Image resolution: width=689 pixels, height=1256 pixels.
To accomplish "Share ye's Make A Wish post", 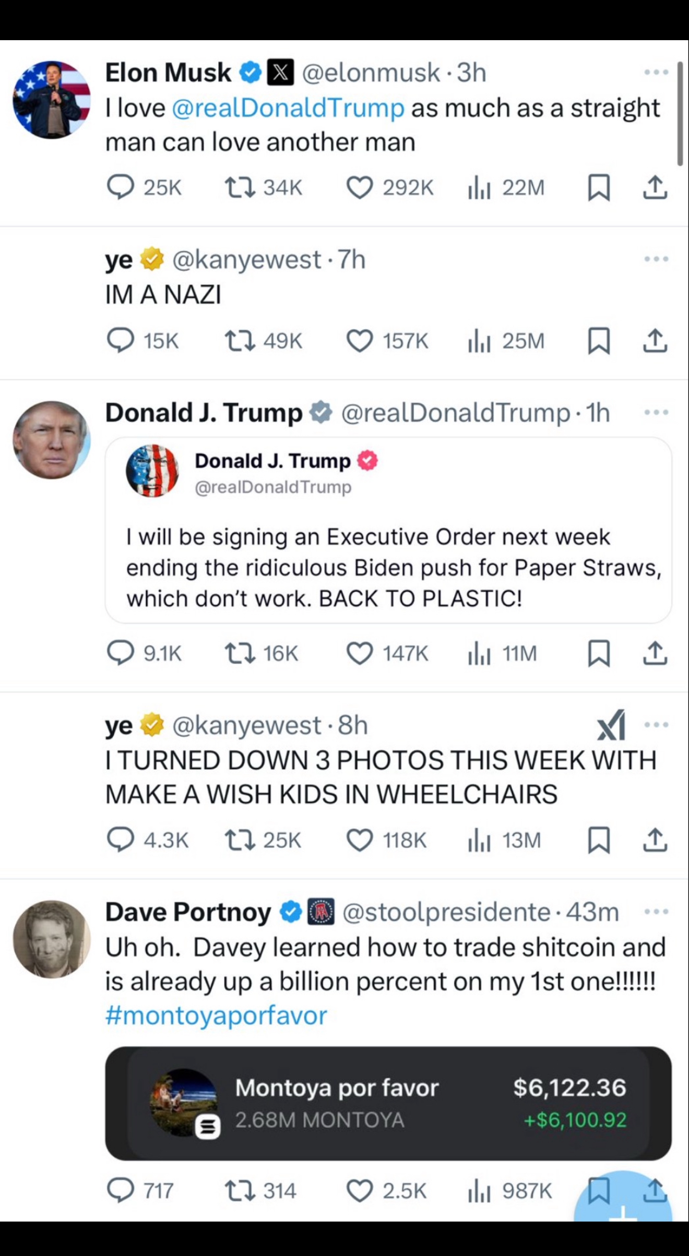I will tap(655, 841).
